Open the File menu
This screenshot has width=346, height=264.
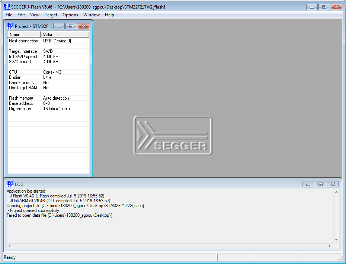coord(9,15)
